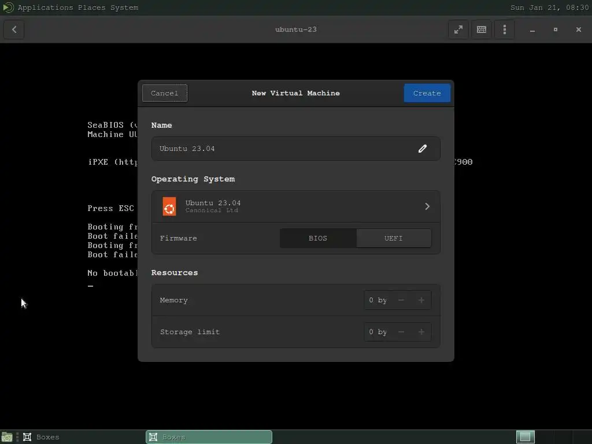Click the Storage limit value field

pyautogui.click(x=378, y=332)
